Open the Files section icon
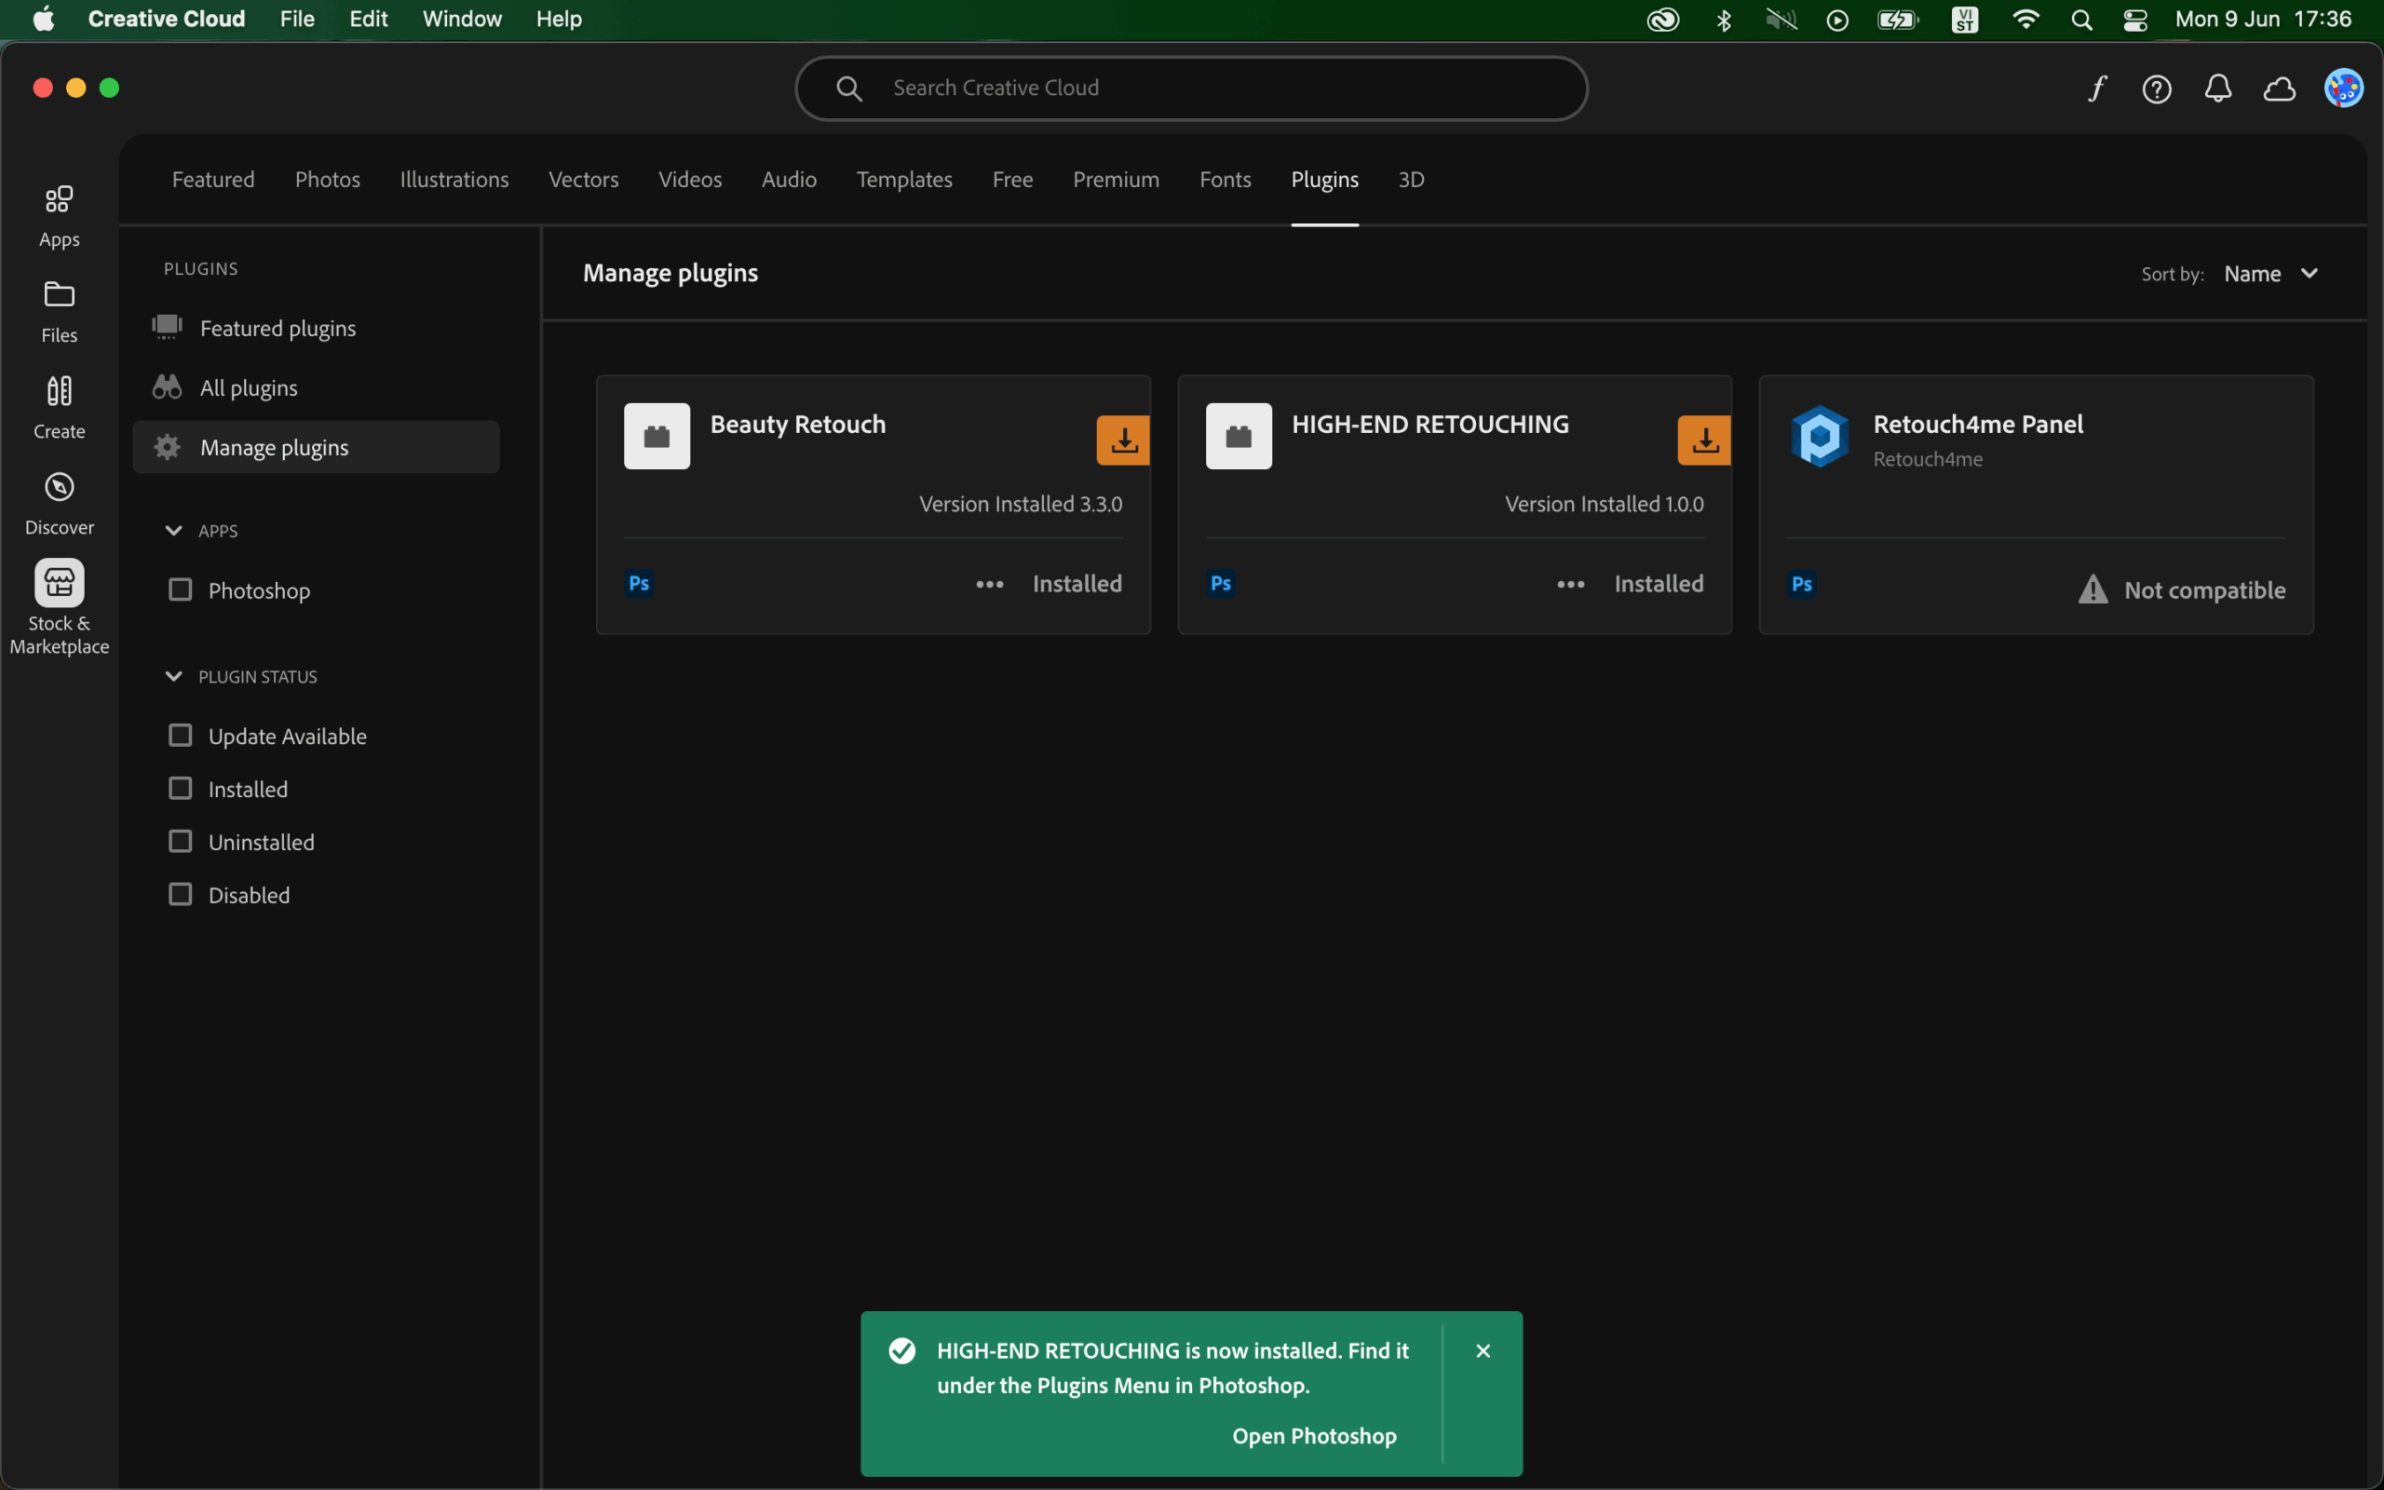 pos(59,294)
